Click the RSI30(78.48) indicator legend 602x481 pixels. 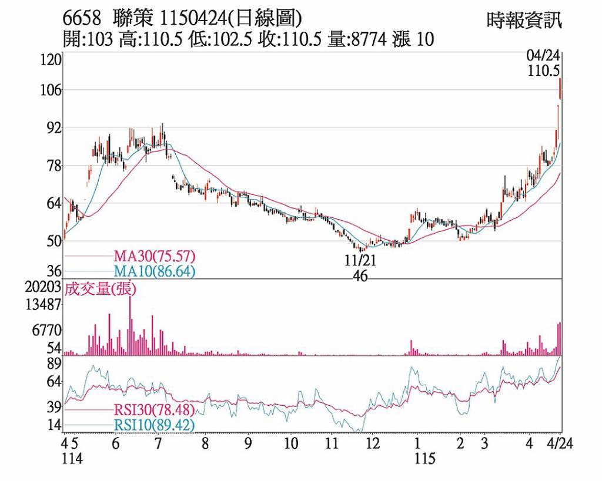coord(154,409)
